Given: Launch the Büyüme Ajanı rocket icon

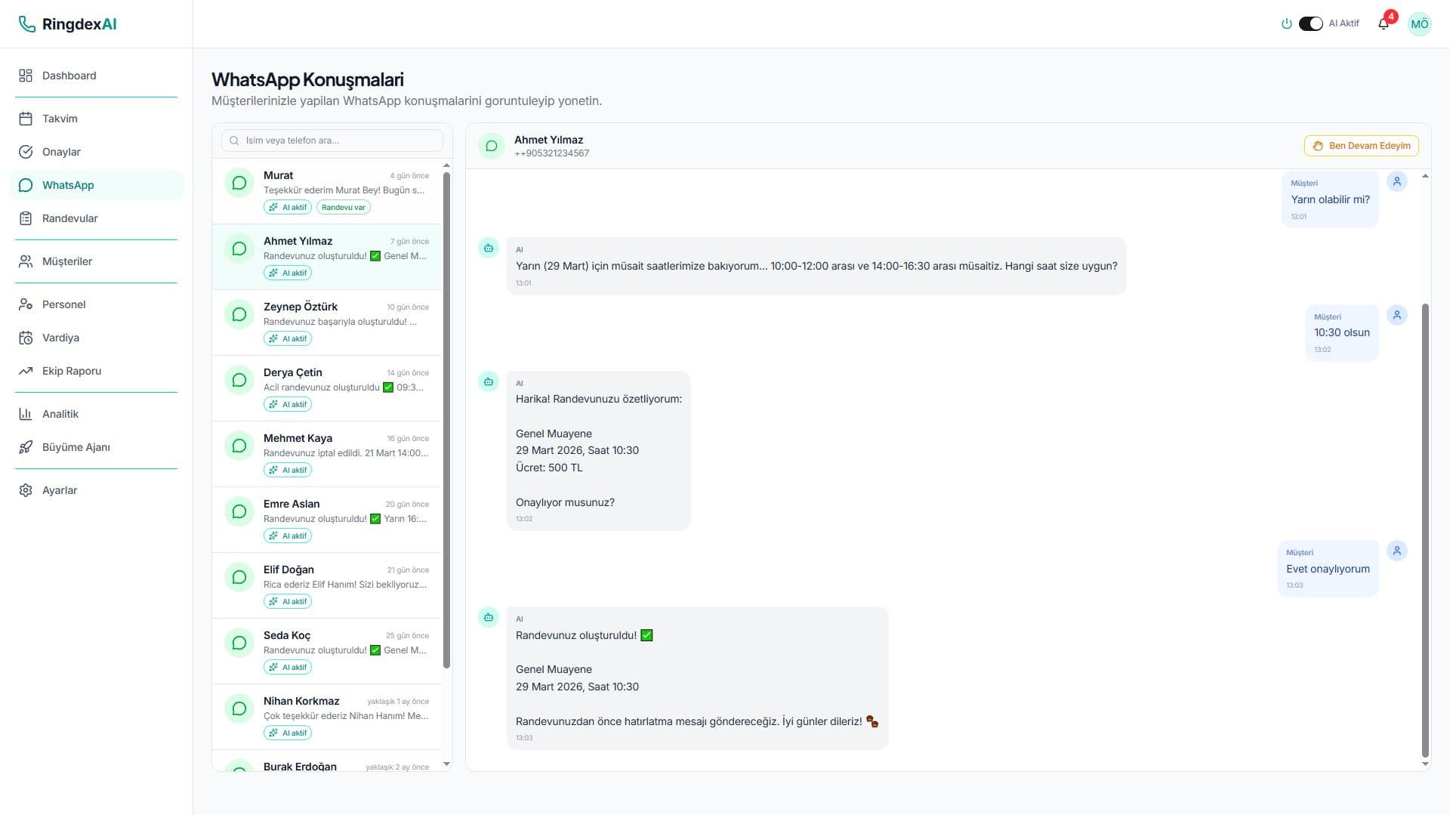Looking at the screenshot, I should click(26, 447).
